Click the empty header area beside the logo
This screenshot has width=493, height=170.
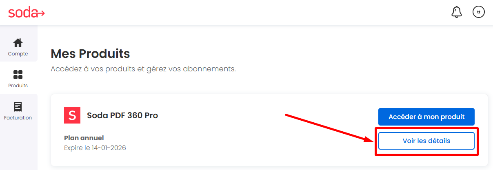(245, 12)
